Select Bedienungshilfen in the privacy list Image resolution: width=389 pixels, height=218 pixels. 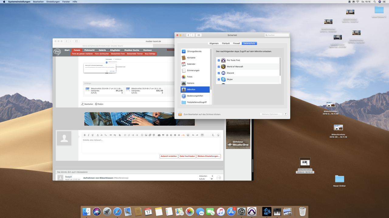(x=195, y=96)
